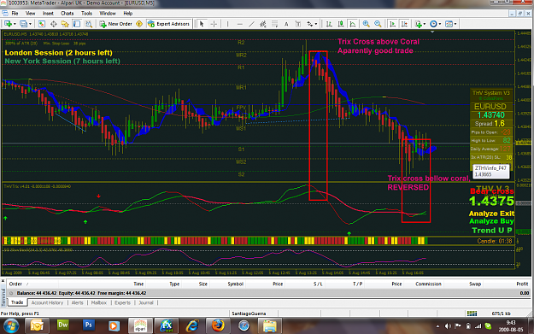Sort terminal by Order column

click(x=15, y=284)
